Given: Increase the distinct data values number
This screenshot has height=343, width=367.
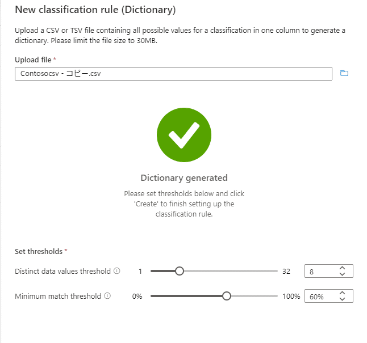Looking at the screenshot, I should 342,268.
